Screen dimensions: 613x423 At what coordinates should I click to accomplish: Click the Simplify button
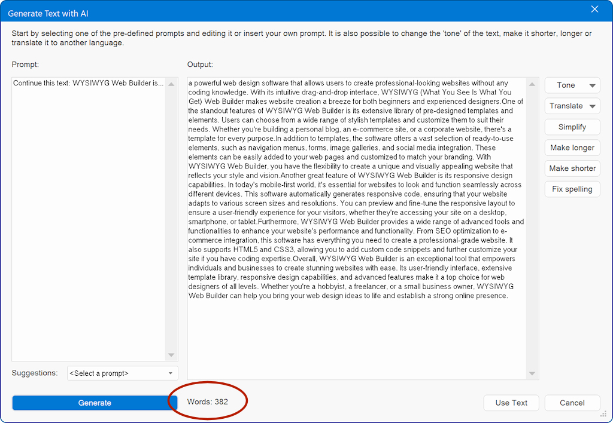click(x=572, y=127)
